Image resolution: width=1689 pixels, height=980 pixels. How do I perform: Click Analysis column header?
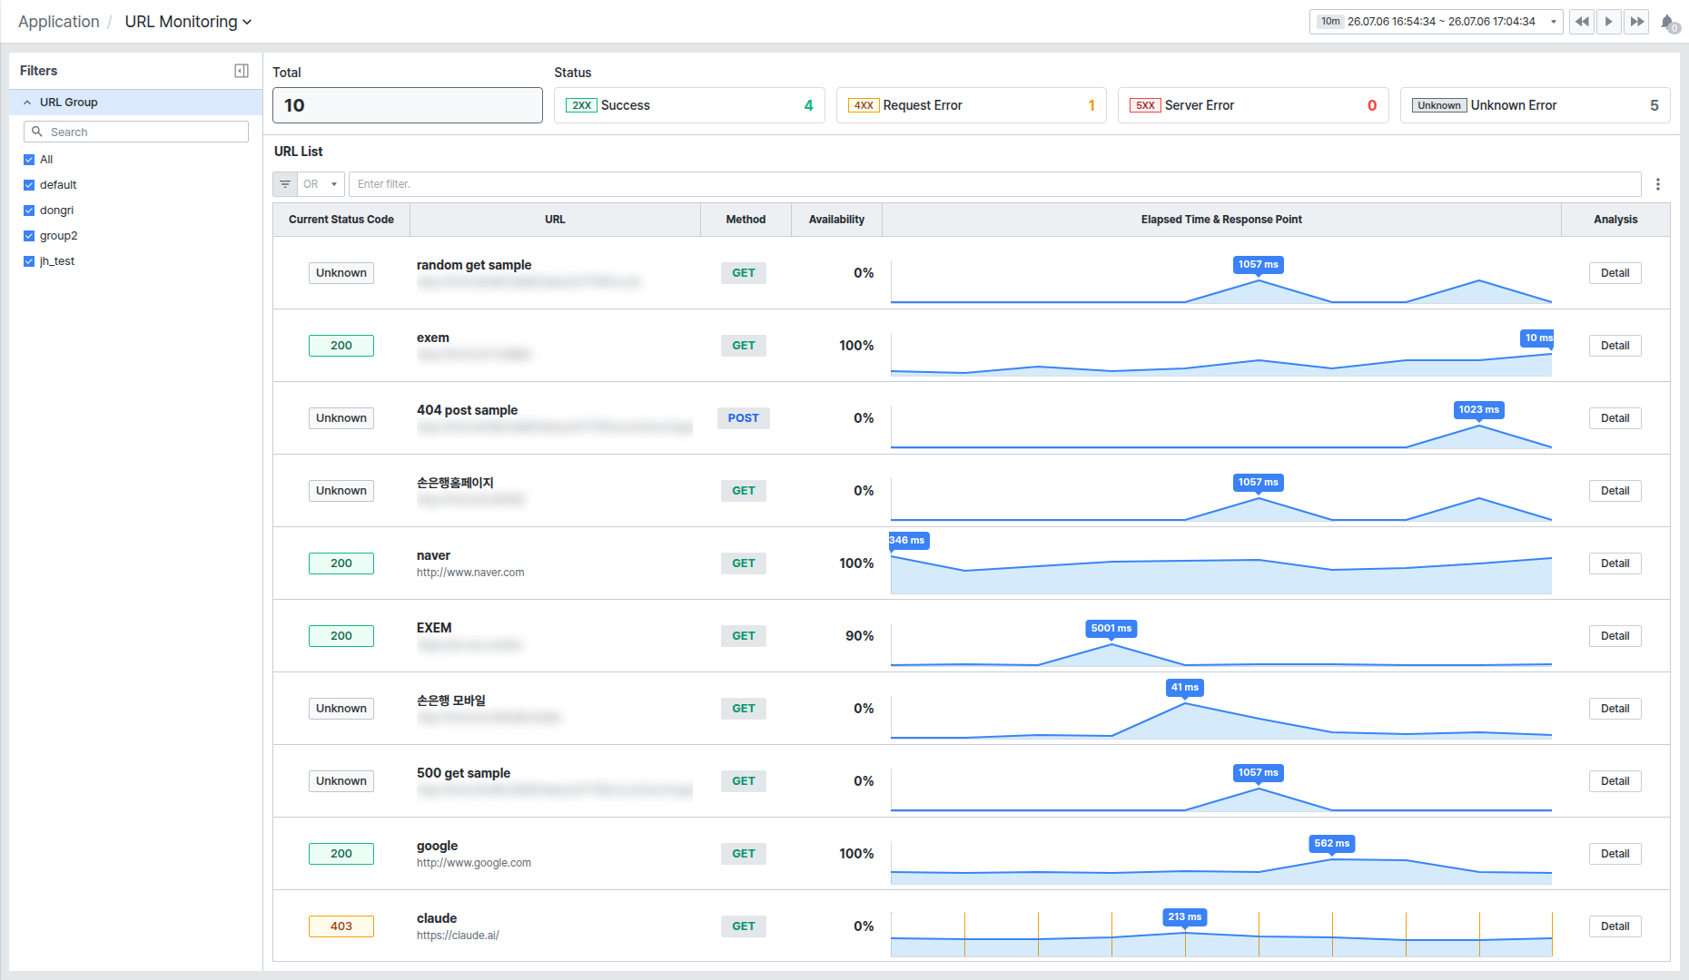(x=1615, y=220)
